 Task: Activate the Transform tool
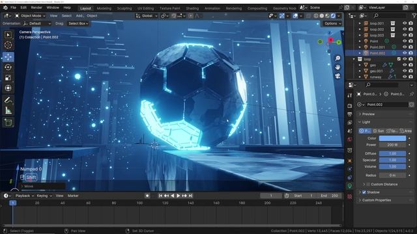(8, 88)
